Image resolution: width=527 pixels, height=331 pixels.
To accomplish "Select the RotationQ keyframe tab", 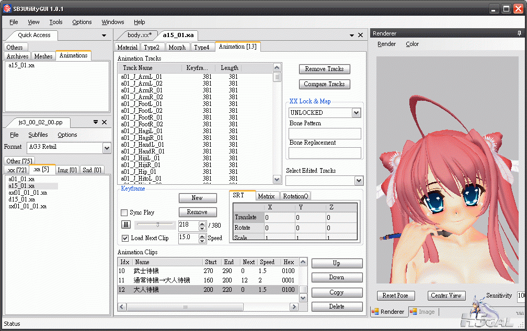I will tap(295, 196).
